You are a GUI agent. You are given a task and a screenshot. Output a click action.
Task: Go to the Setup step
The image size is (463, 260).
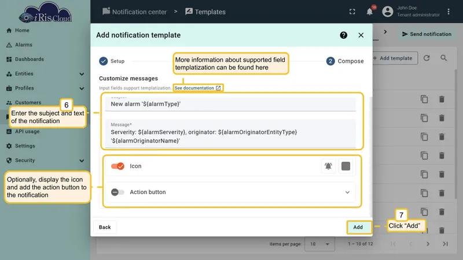click(x=112, y=61)
